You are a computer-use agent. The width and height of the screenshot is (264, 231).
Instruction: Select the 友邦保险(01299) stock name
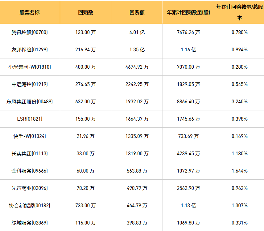[30, 50]
